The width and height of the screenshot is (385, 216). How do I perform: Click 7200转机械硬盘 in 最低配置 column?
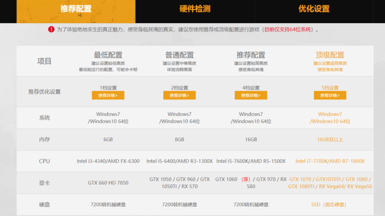[108, 205]
